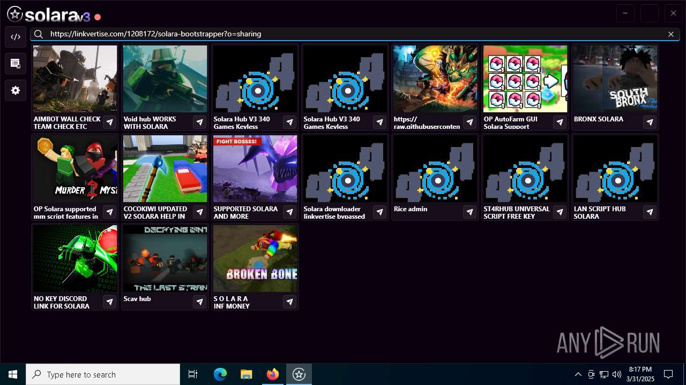Viewport: 686px width, 385px height.
Task: Open Void hub soldier thumbnail
Action: (165, 79)
